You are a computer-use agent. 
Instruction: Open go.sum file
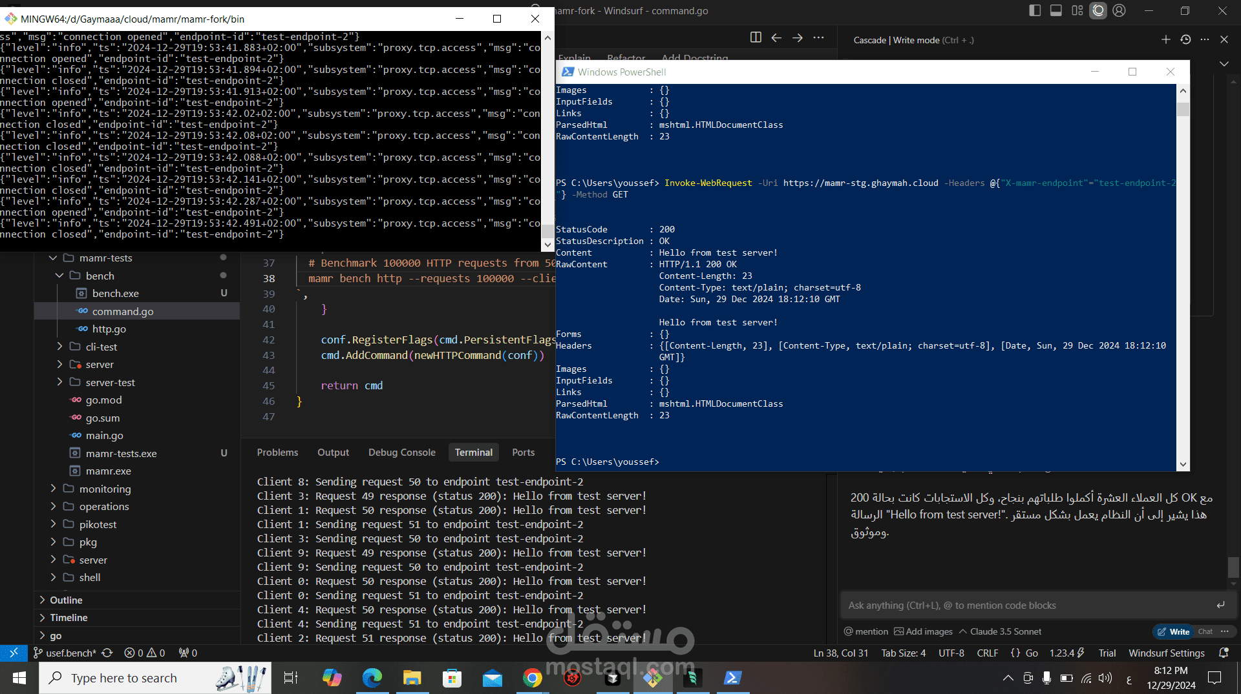pos(103,418)
